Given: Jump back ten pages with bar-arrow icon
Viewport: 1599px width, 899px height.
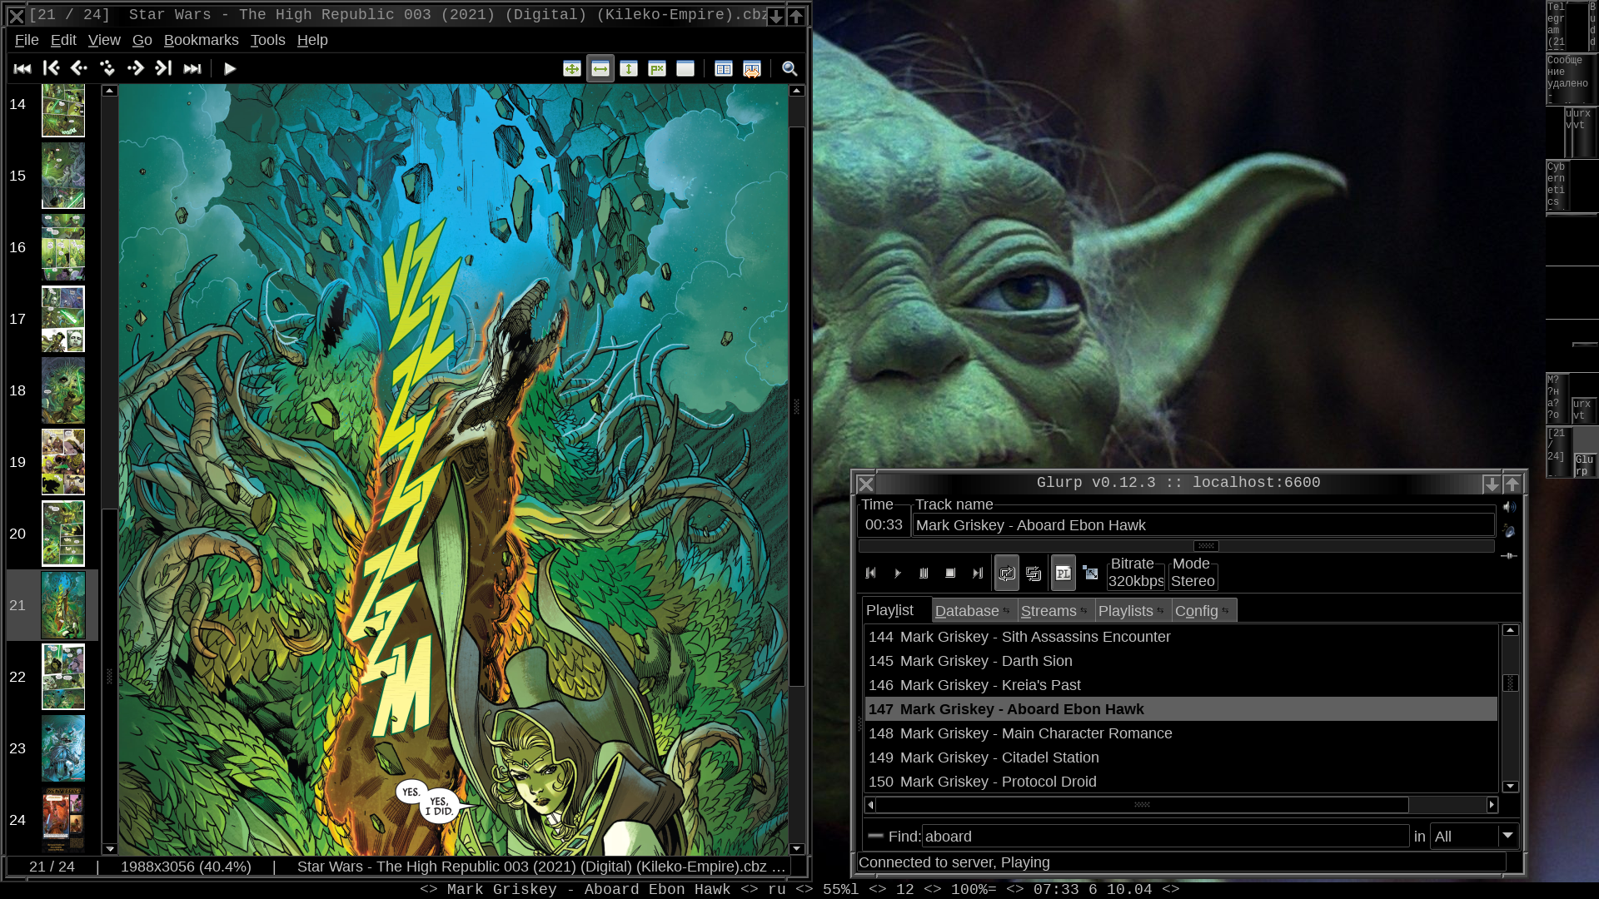Looking at the screenshot, I should point(51,69).
